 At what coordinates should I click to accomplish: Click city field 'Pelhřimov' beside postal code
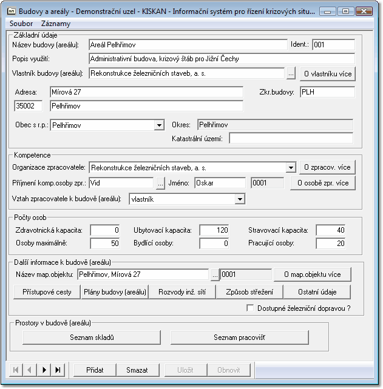click(x=146, y=106)
